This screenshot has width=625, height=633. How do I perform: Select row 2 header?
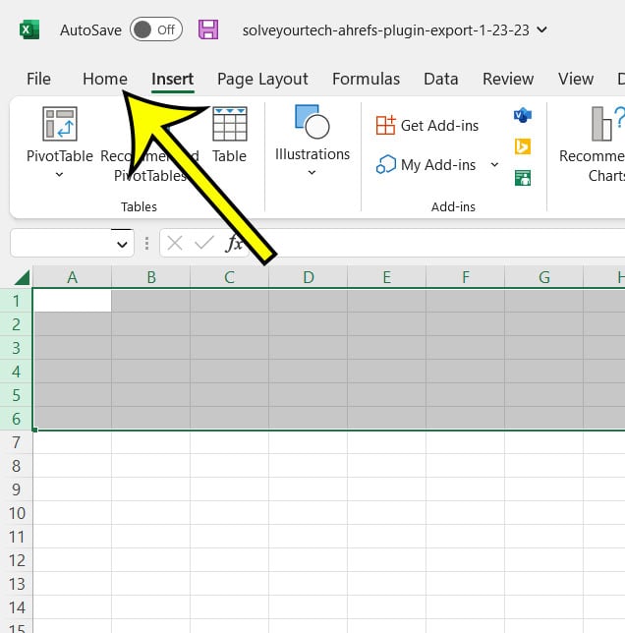(x=16, y=324)
